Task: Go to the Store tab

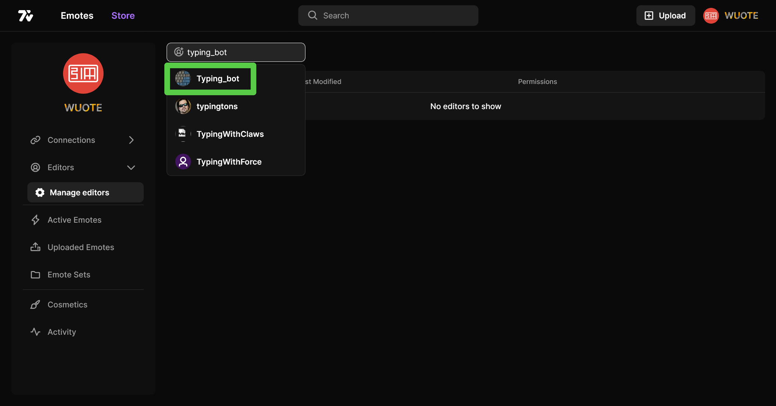Action: pyautogui.click(x=123, y=16)
